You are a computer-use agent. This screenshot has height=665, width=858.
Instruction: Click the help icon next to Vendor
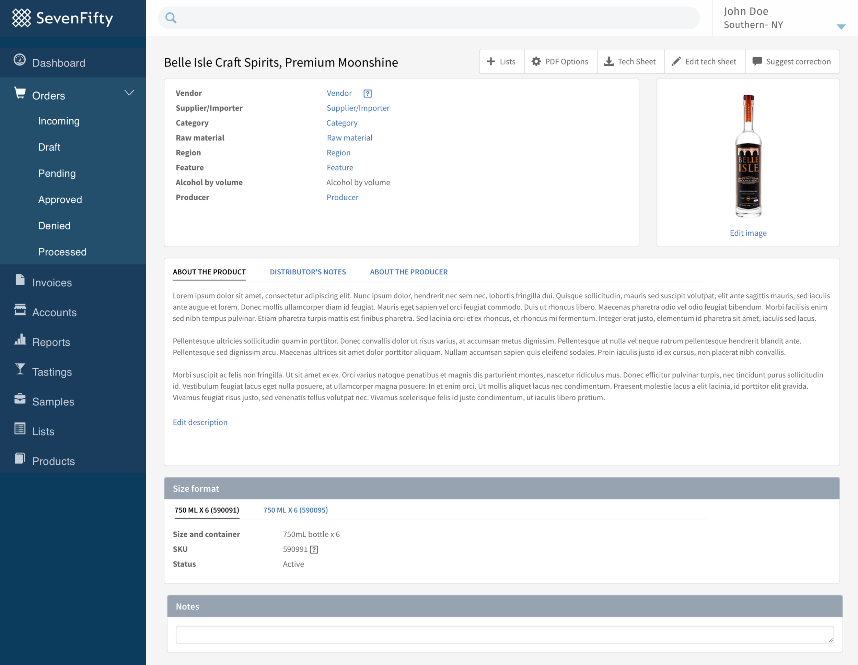(x=368, y=93)
